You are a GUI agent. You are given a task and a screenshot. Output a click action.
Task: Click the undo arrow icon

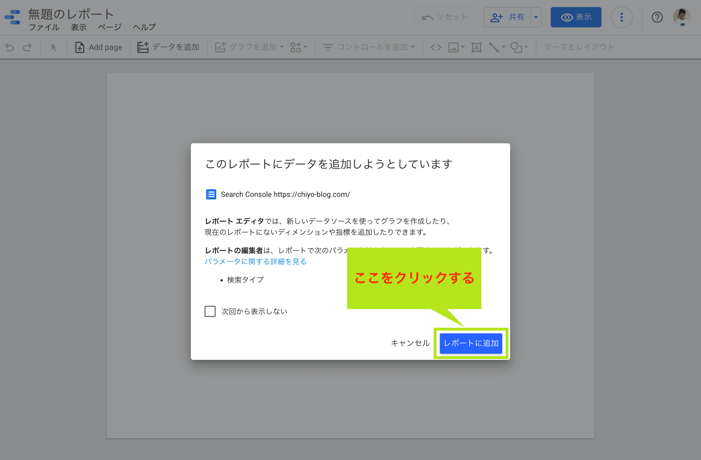pos(9,47)
